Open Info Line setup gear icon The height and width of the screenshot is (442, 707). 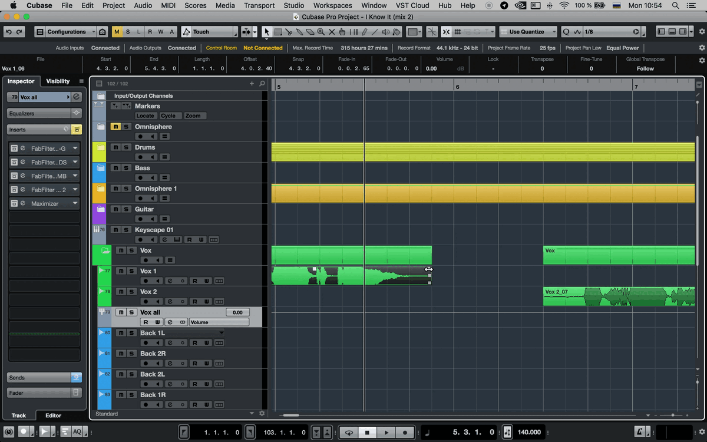pyautogui.click(x=701, y=60)
